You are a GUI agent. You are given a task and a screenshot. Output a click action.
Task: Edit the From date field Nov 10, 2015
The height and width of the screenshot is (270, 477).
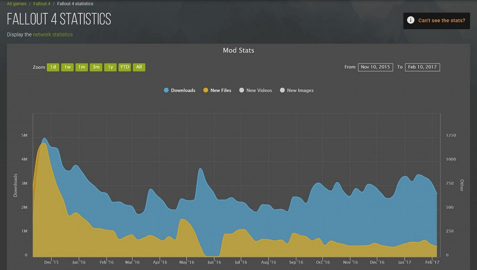(375, 67)
